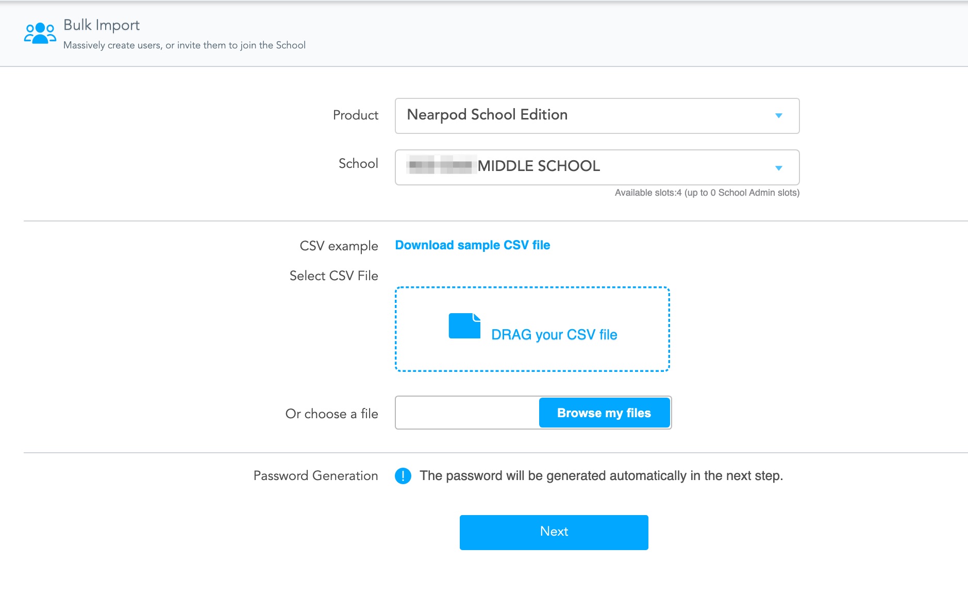Click the DRAG your CSV file text
The width and height of the screenshot is (968, 615).
click(x=554, y=335)
